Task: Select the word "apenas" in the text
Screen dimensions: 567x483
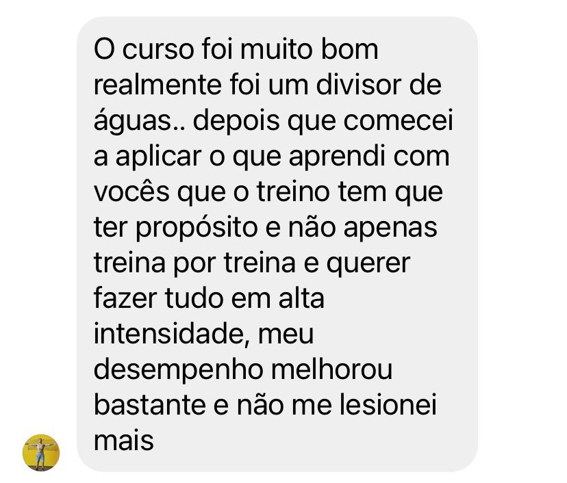Action: click(390, 229)
